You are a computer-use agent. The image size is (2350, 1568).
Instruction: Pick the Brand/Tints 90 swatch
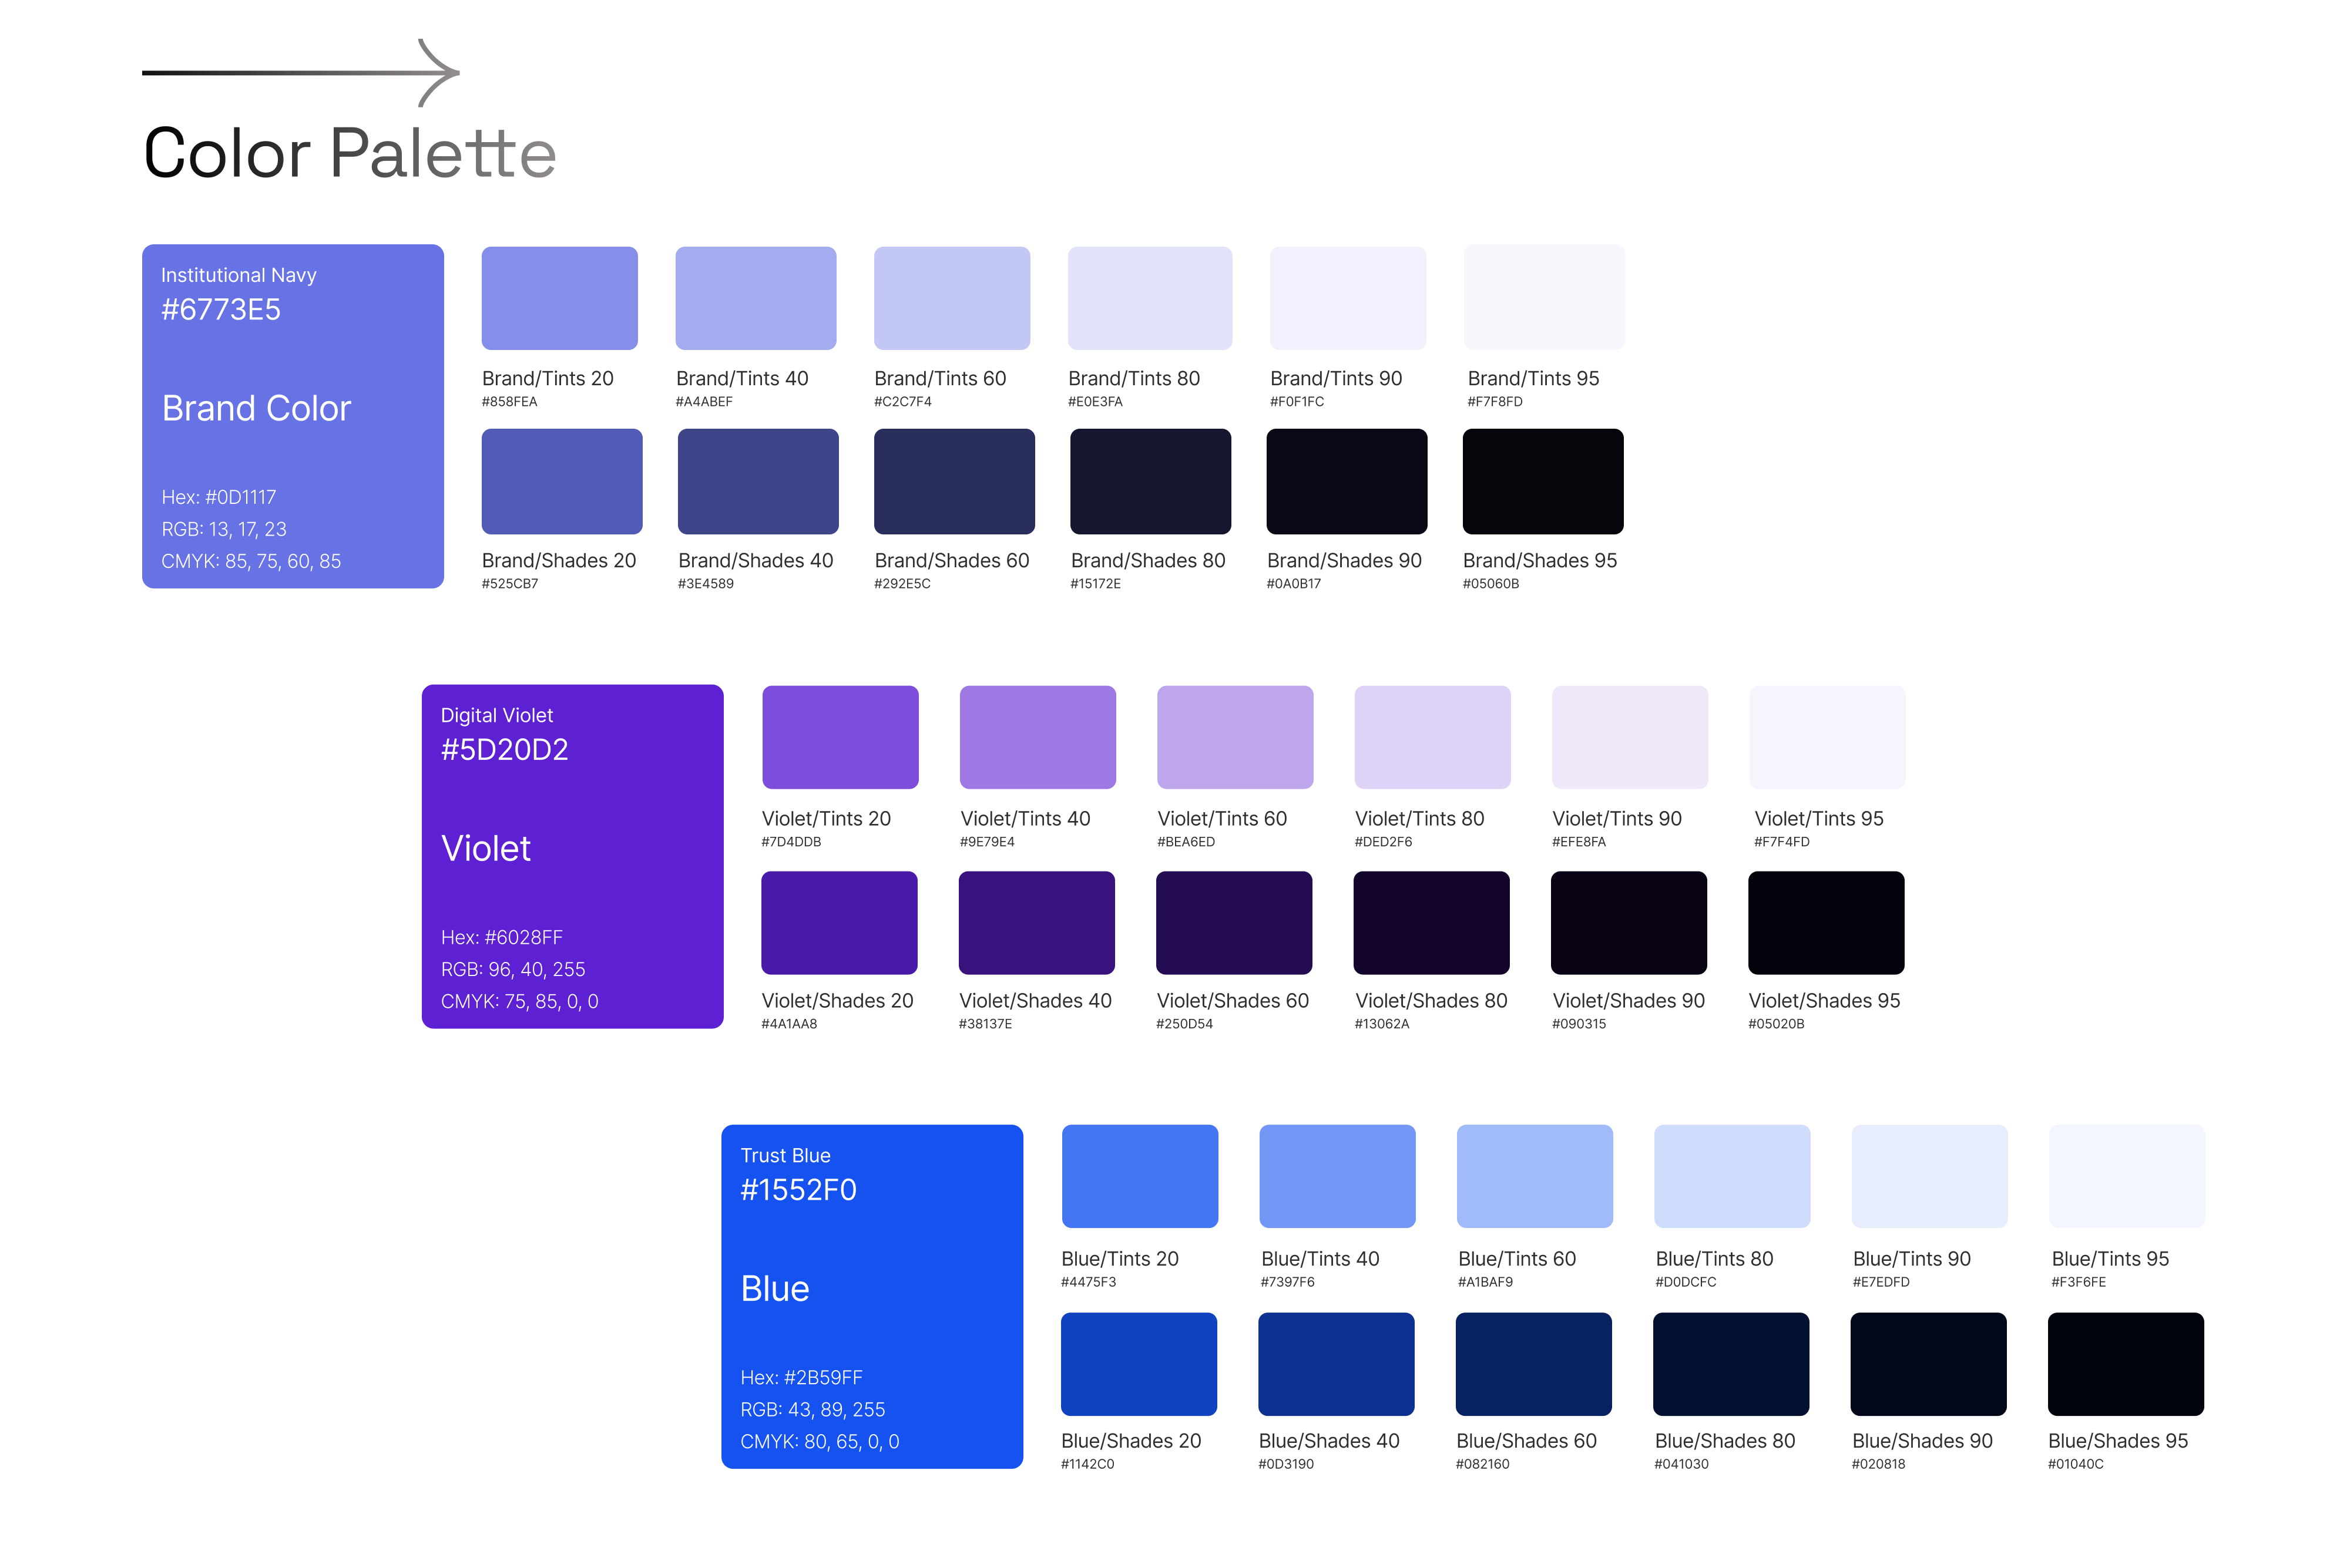click(1348, 298)
